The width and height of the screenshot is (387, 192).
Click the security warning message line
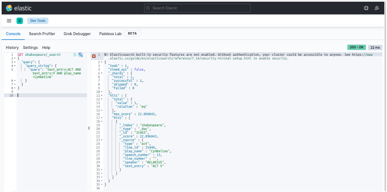pos(239,56)
